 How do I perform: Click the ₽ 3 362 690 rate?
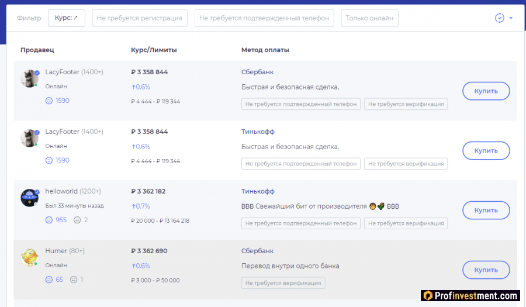[149, 251]
